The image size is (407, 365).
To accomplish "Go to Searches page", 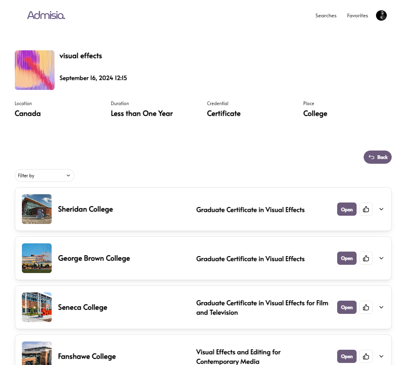I will click(326, 16).
